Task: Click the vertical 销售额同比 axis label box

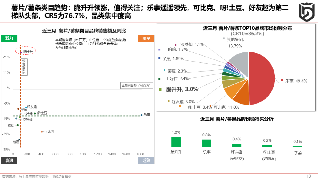Action: point(24,67)
